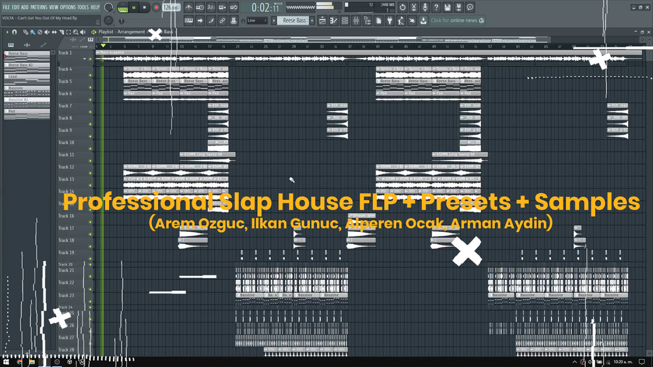
Task: Click the arrow left of pattern name
Action: (x=274, y=20)
